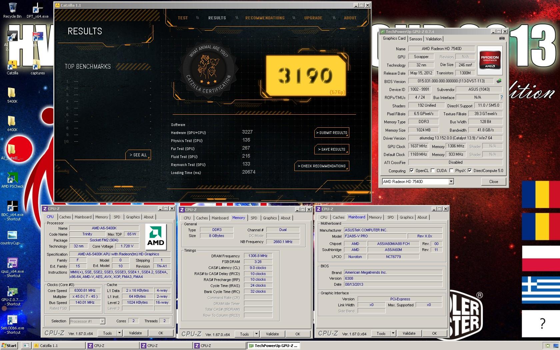The width and height of the screenshot is (560, 350).
Task: Expand Tools dropdown arrow in CPU tab window
Action: pyautogui.click(x=120, y=333)
